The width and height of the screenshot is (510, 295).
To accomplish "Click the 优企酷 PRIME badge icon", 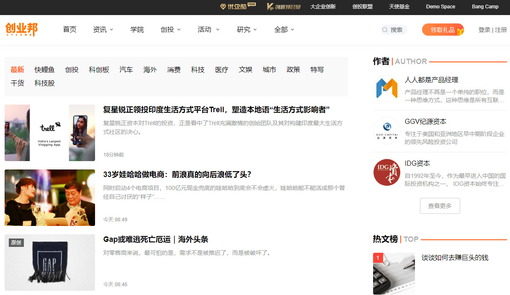I will (223, 7).
